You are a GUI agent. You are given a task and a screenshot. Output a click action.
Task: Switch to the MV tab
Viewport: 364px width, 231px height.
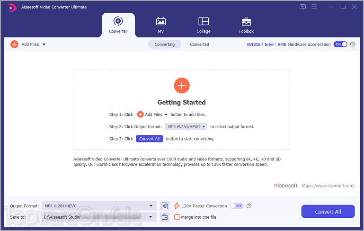160,25
